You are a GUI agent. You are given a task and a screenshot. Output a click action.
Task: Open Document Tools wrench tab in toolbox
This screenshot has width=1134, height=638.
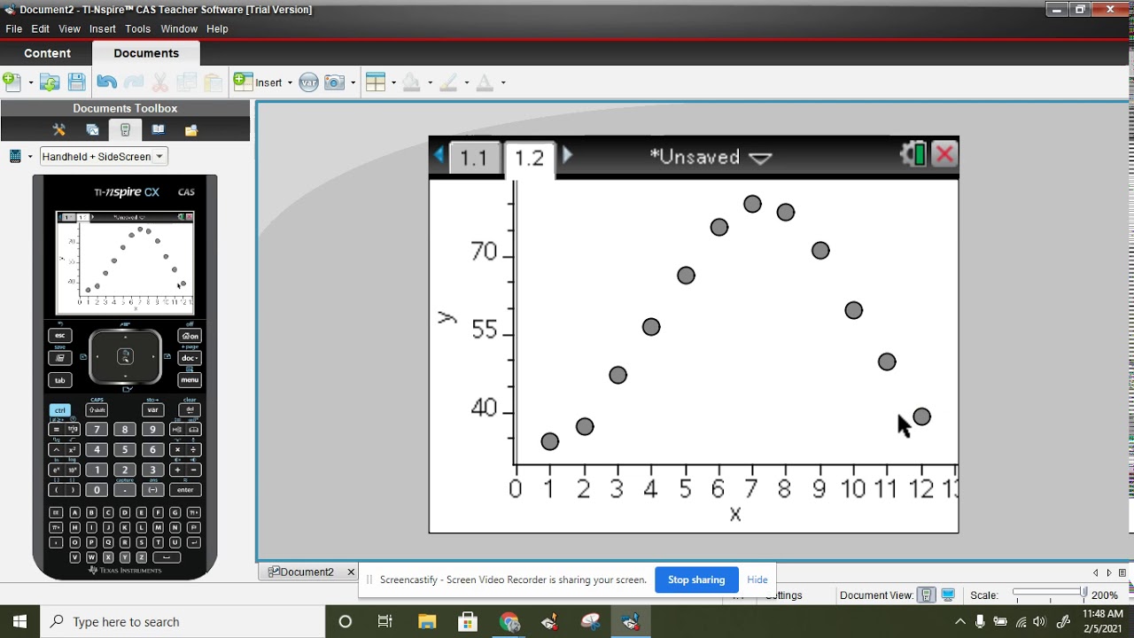59,130
